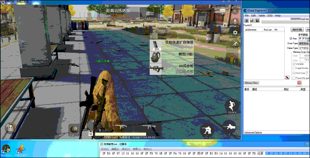Open the Value Type dropdown
Image resolution: width=310 pixels, height=158 pixels.
304,48
